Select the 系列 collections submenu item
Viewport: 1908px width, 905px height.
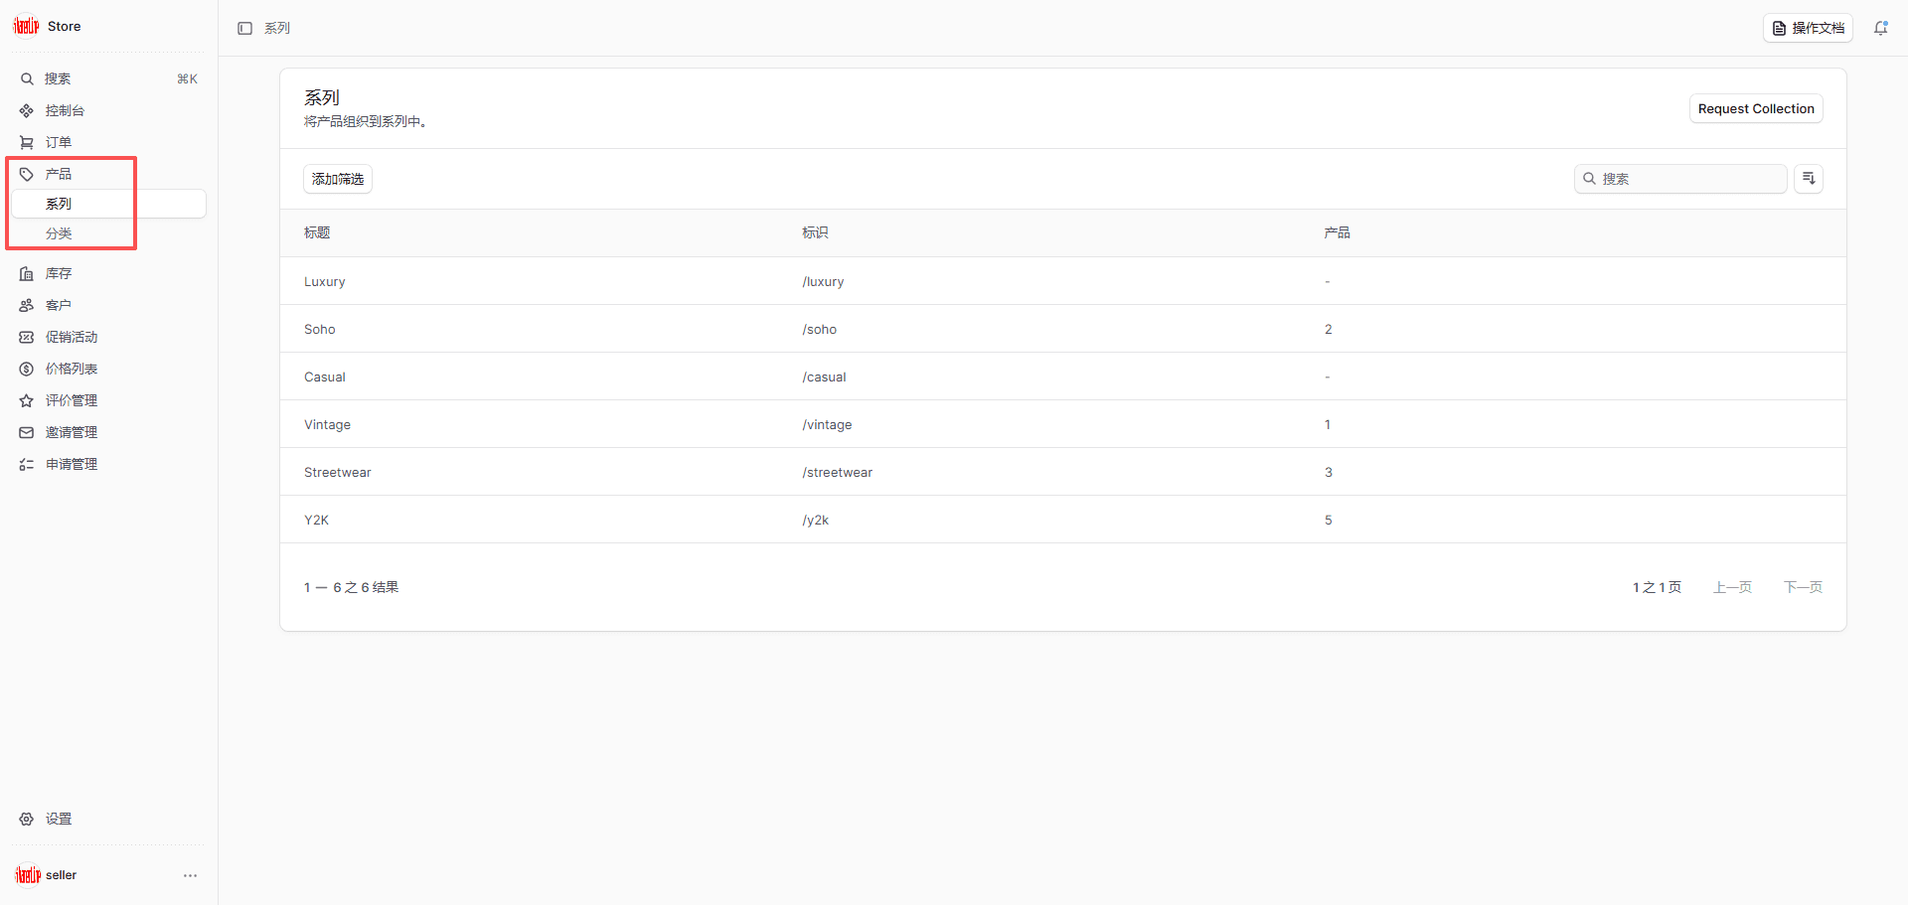[59, 205]
